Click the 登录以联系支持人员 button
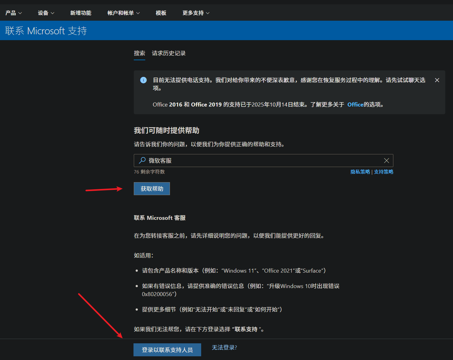Viewport: 453px width, 360px height. point(167,350)
